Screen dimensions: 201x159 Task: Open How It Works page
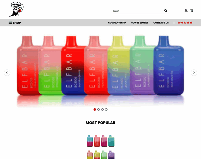pyautogui.click(x=139, y=23)
